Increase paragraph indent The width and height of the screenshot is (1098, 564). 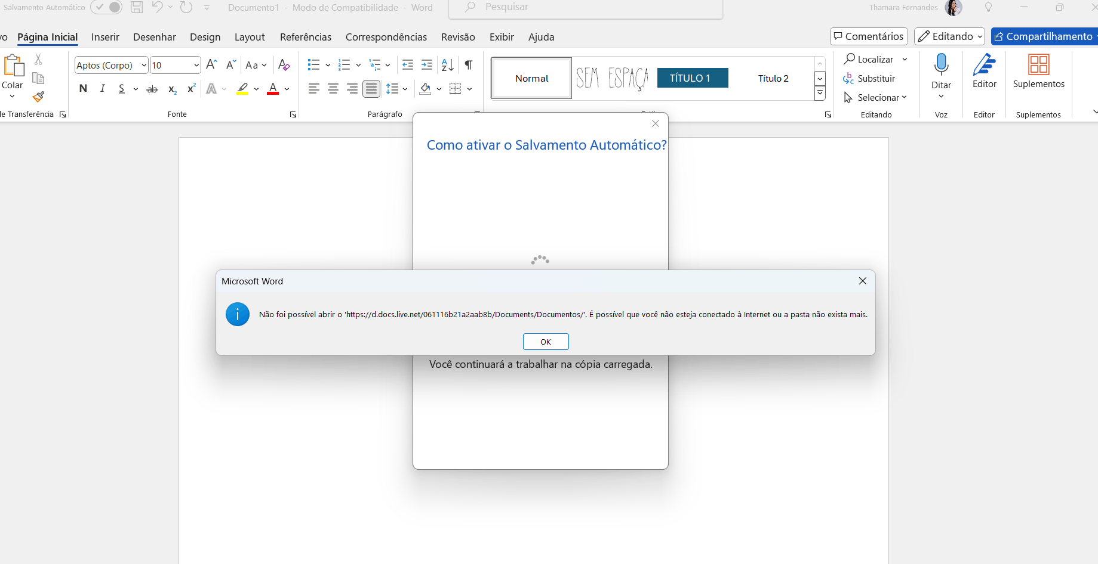(427, 64)
